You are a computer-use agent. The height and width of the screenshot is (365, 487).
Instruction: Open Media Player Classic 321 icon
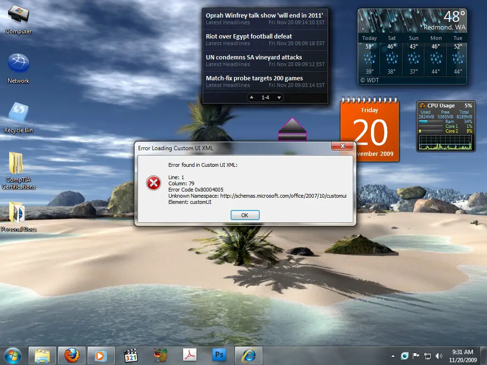[x=131, y=355]
